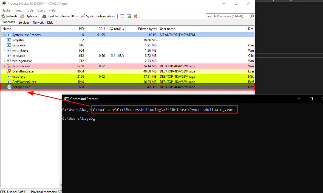Open System information graph window

(98, 16)
